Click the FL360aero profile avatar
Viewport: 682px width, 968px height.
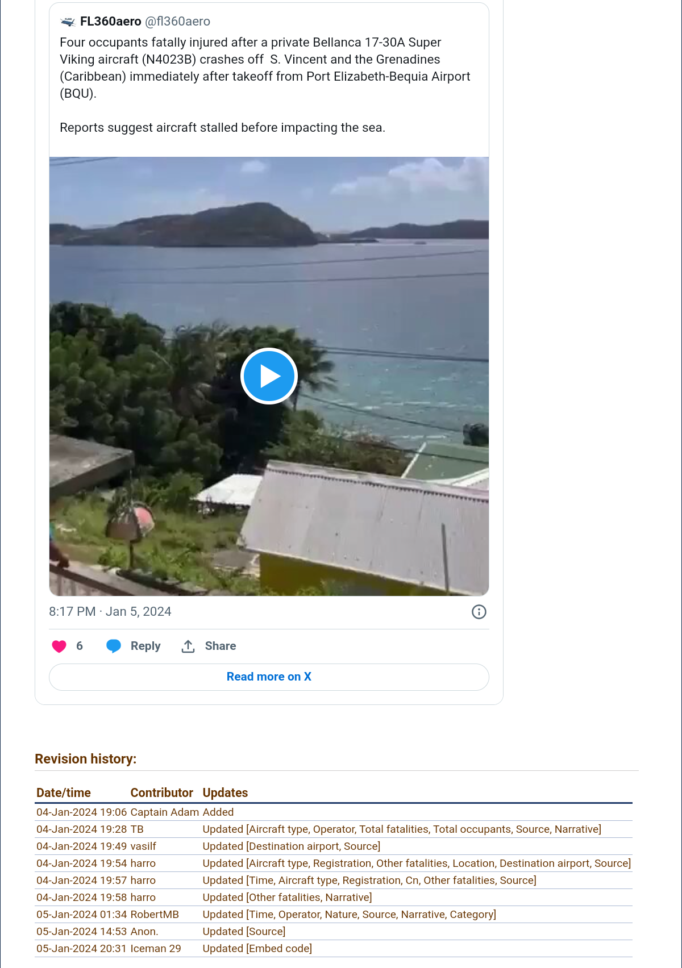click(68, 22)
